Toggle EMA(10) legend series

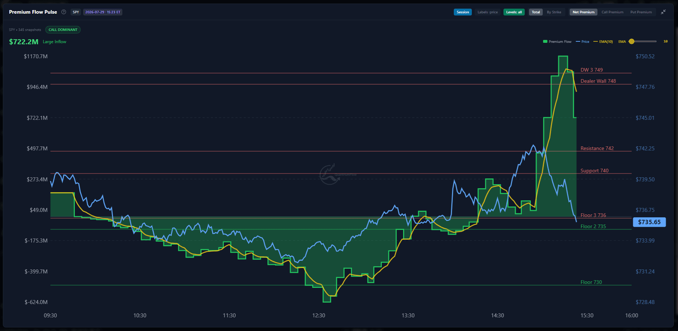pos(603,42)
